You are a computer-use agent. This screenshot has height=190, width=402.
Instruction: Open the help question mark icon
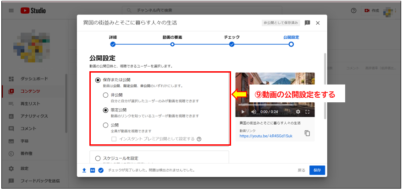point(354,11)
